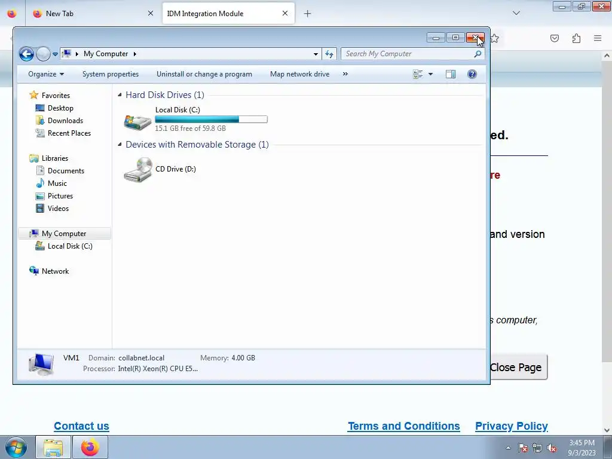The width and height of the screenshot is (612, 459).
Task: Collapse Devices with Removable Storage group
Action: tap(120, 145)
